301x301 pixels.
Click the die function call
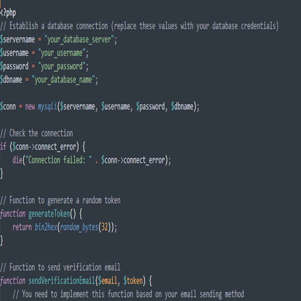(18, 160)
